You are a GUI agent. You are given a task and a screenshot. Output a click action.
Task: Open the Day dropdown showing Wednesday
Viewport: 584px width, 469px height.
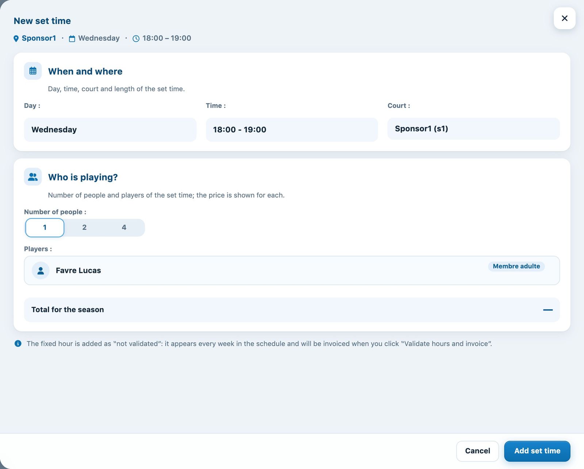pyautogui.click(x=110, y=129)
